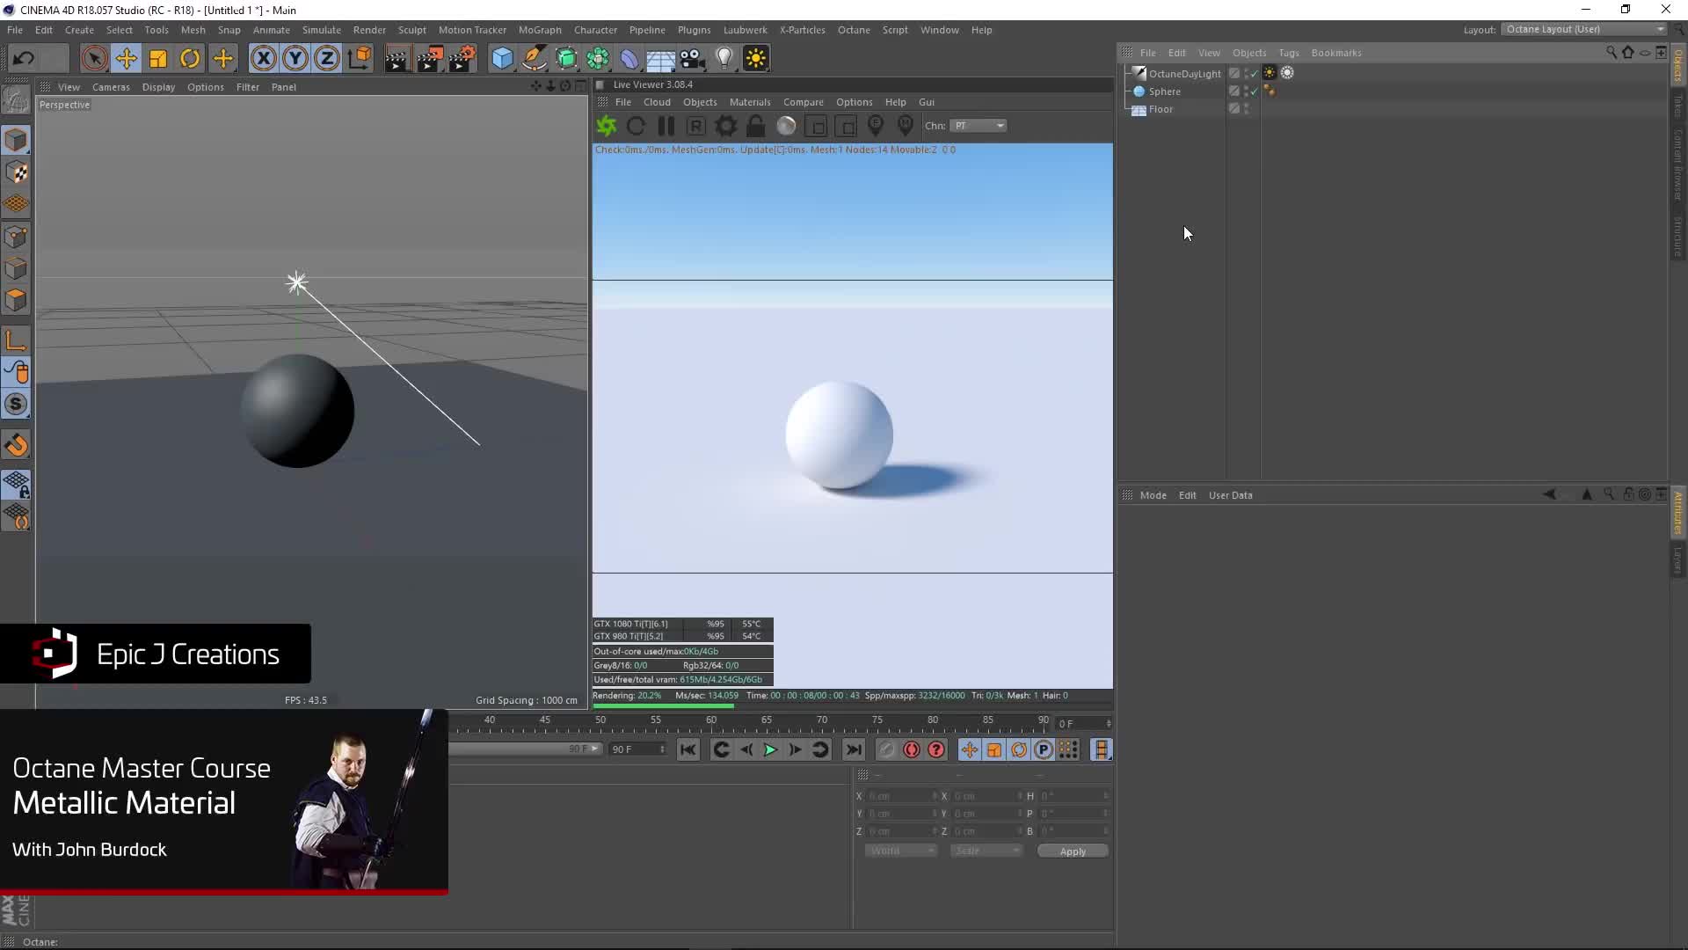Click the Undo arrow in the toolbar
The width and height of the screenshot is (1688, 950).
pos(24,59)
